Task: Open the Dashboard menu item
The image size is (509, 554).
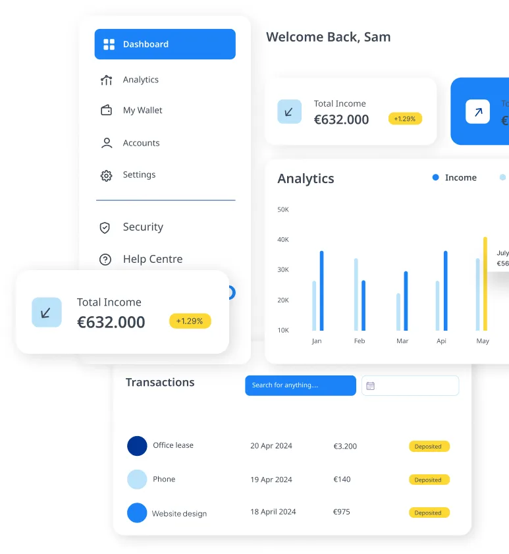Action: pyautogui.click(x=165, y=44)
